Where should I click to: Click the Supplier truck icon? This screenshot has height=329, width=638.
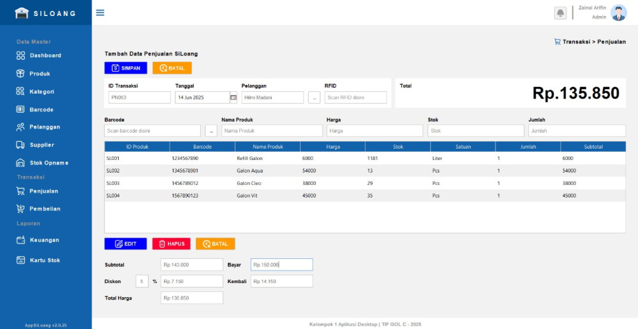point(20,145)
